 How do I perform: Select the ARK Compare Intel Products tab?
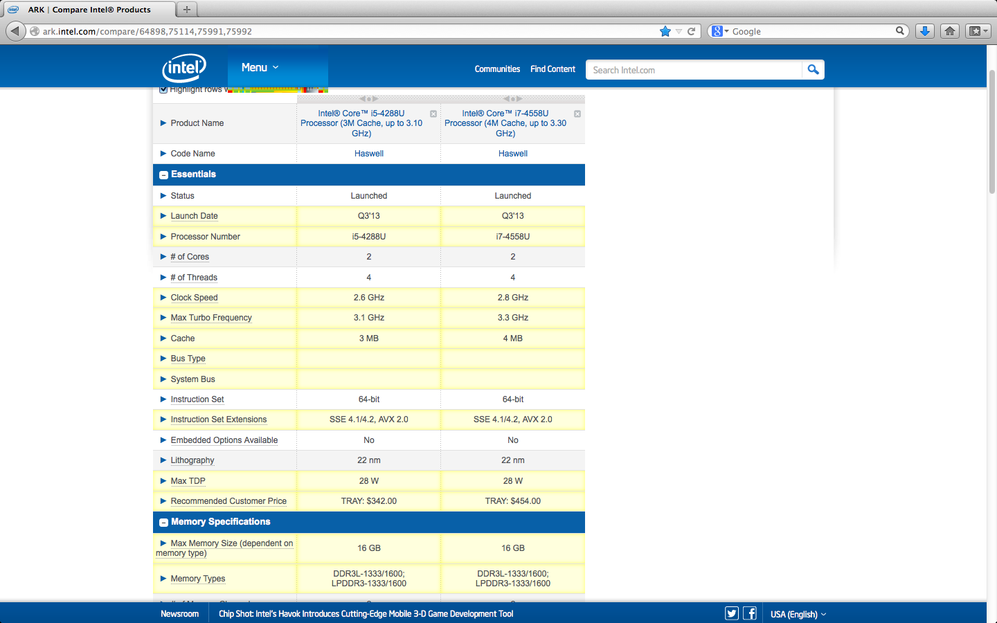click(89, 10)
